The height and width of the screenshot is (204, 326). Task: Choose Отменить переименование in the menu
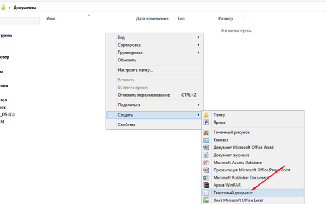click(x=154, y=95)
